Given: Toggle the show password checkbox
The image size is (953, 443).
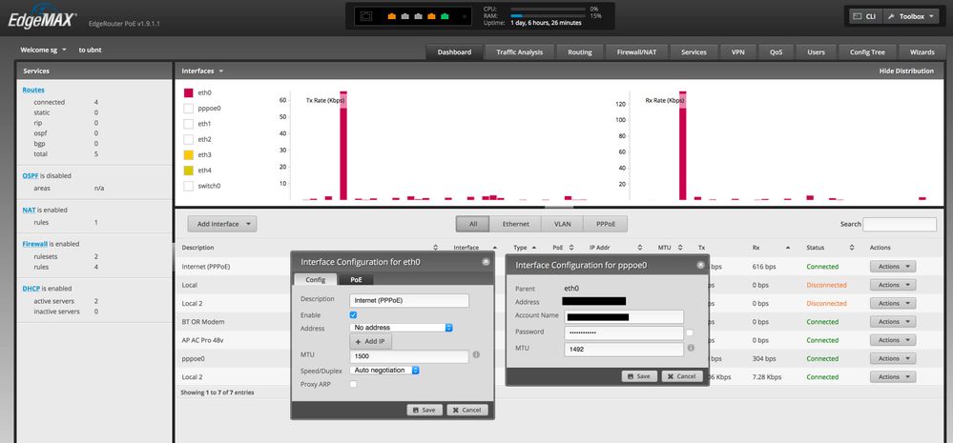Looking at the screenshot, I should click(x=689, y=332).
